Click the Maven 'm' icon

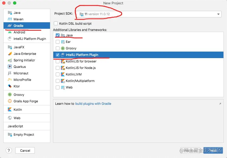click(10, 19)
